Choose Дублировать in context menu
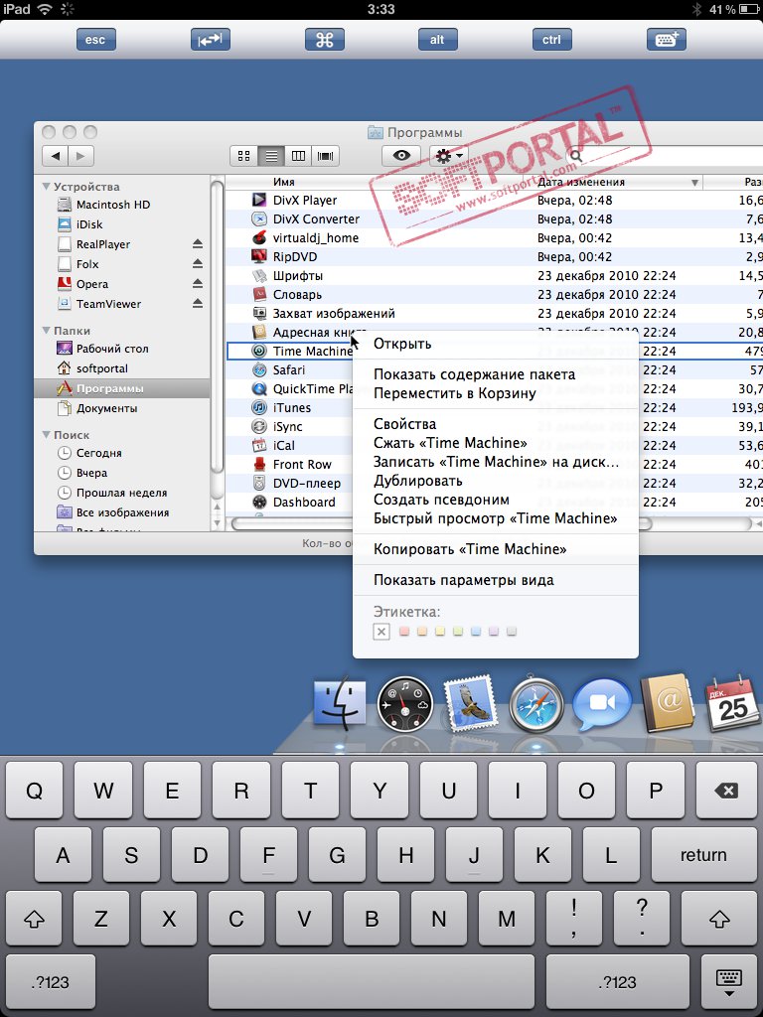Image resolution: width=763 pixels, height=1017 pixels. pyautogui.click(x=496, y=481)
